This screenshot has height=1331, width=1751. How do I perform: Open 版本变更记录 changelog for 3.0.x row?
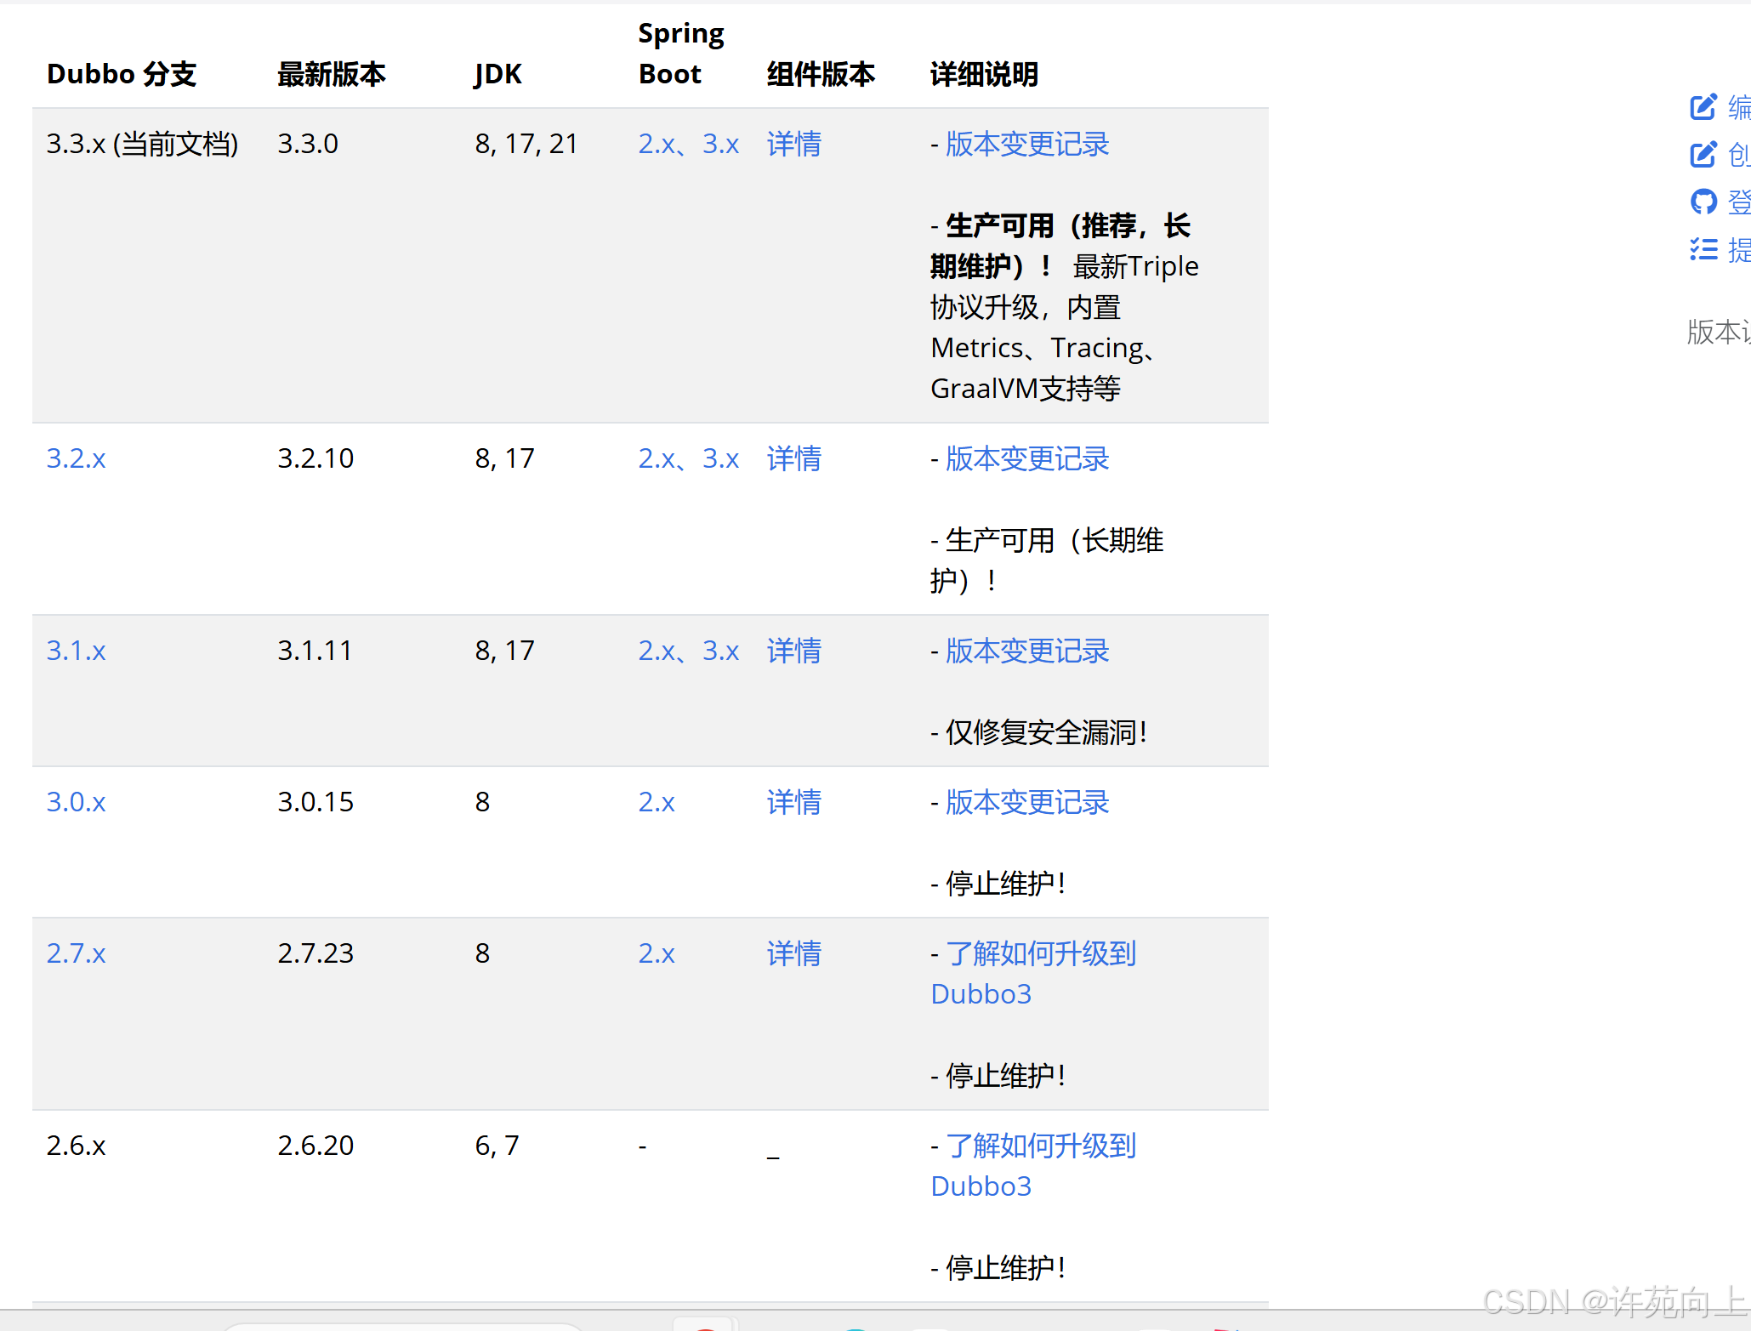(x=1027, y=802)
